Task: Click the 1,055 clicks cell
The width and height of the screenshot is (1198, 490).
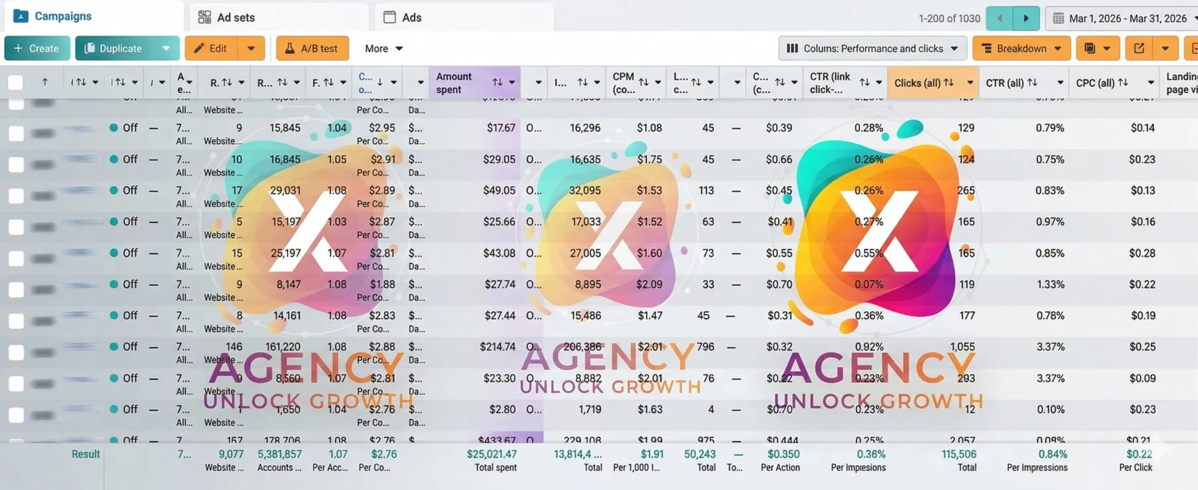Action: (x=962, y=346)
